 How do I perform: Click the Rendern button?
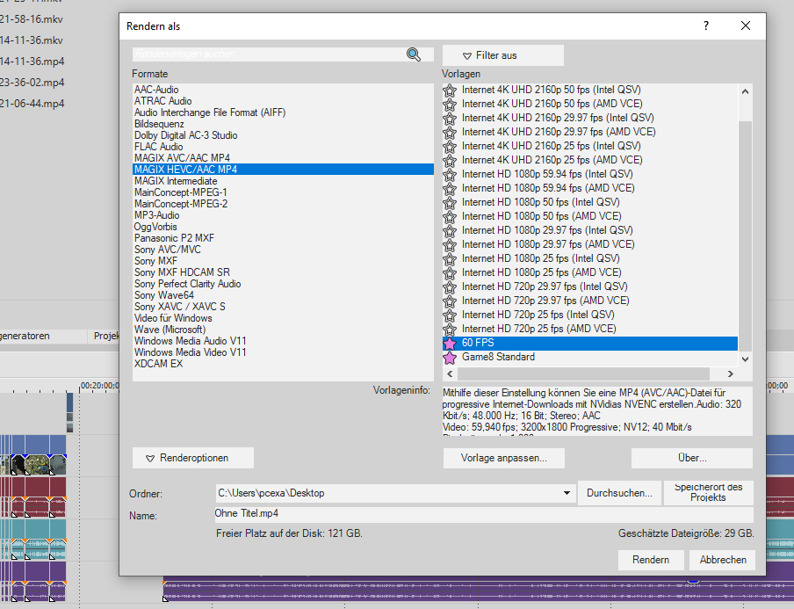click(650, 560)
